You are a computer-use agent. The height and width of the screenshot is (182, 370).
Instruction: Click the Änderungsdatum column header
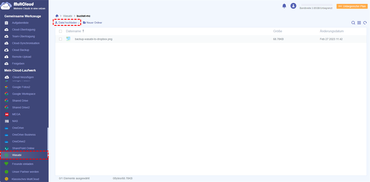[332, 31]
